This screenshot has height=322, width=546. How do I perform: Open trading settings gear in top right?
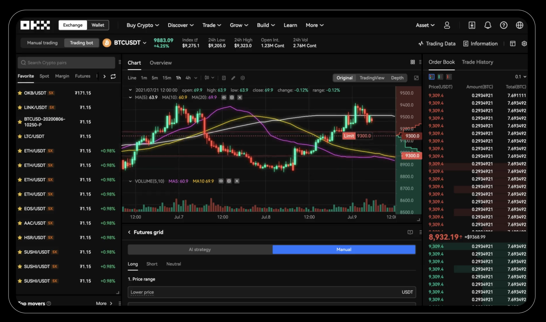[524, 44]
